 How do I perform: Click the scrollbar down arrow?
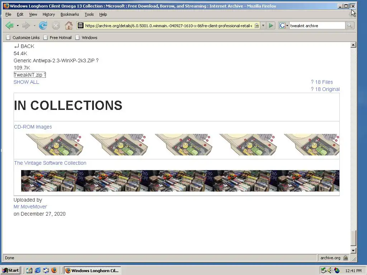(x=353, y=250)
